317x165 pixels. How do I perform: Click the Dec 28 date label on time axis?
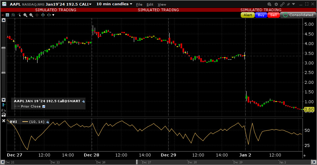tap(91, 155)
